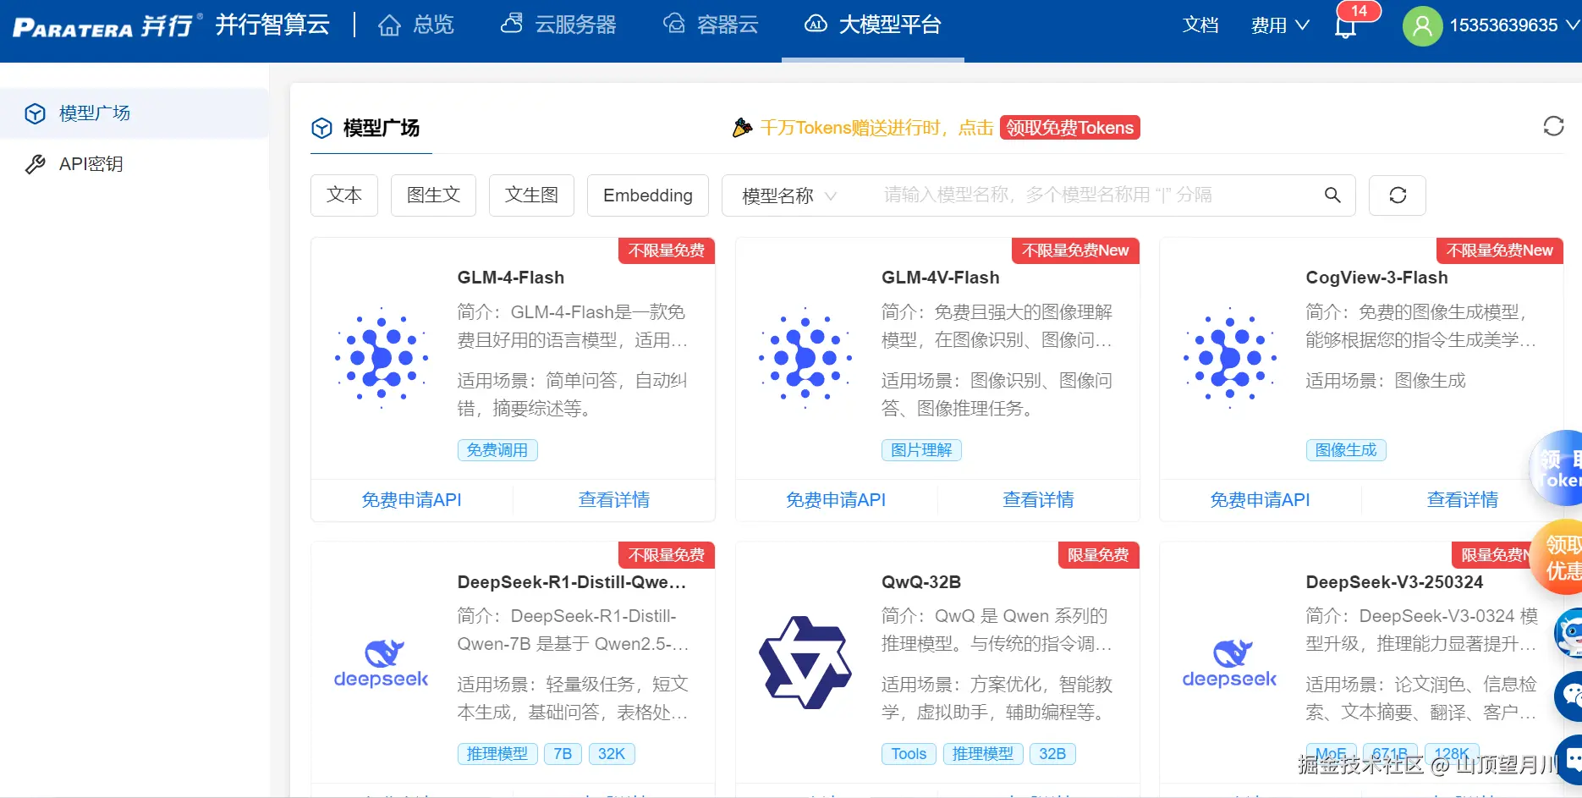
Task: Click the DeepSeek-R1-Distill deepseek logo
Action: pos(382,663)
